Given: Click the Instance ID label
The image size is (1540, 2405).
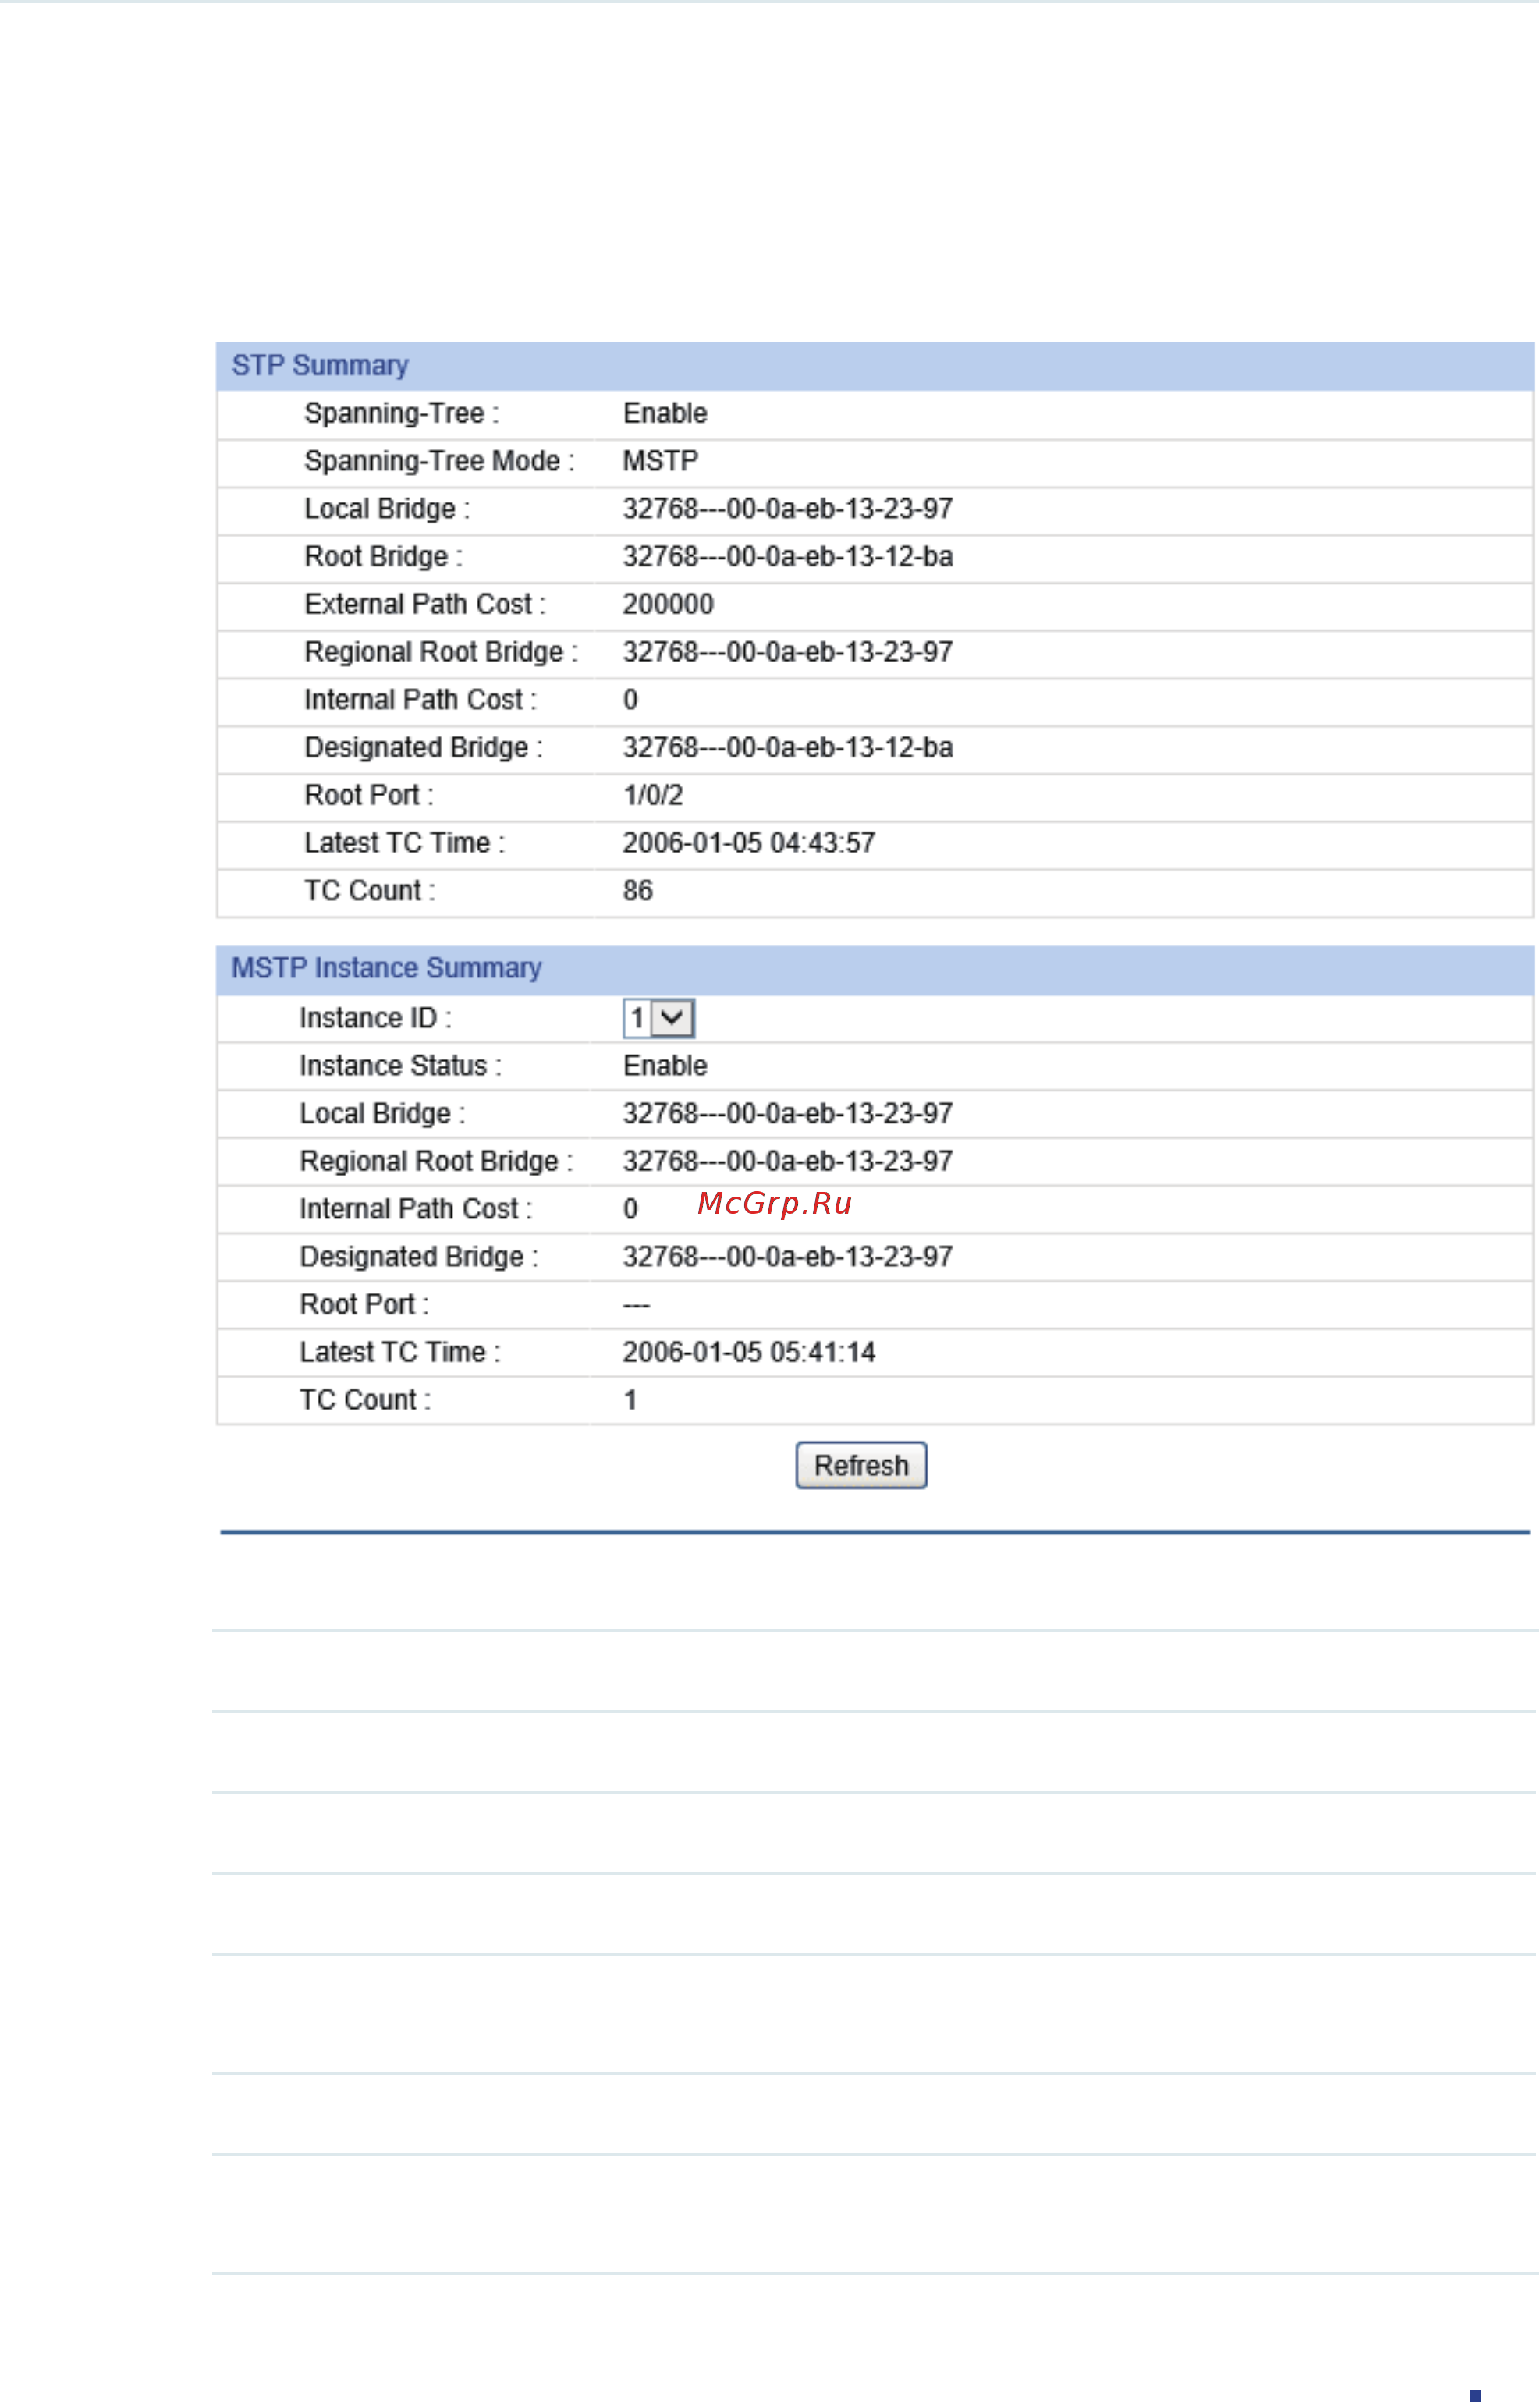Looking at the screenshot, I should [375, 1018].
